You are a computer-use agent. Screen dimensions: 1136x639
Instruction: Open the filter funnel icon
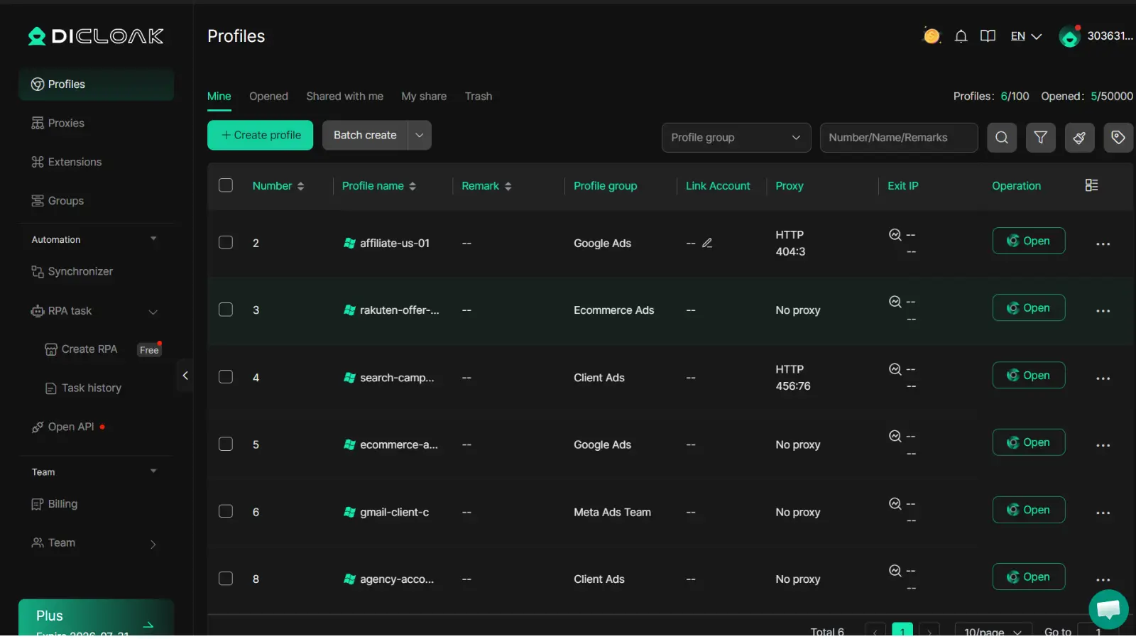[1040, 138]
